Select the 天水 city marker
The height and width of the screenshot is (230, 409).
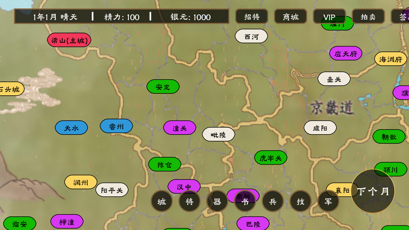71,127
